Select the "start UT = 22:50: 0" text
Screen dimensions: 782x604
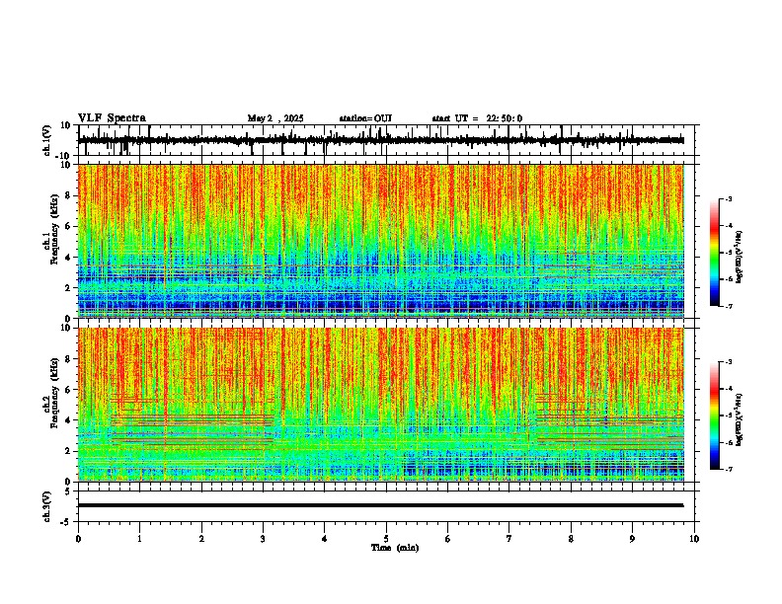click(477, 118)
